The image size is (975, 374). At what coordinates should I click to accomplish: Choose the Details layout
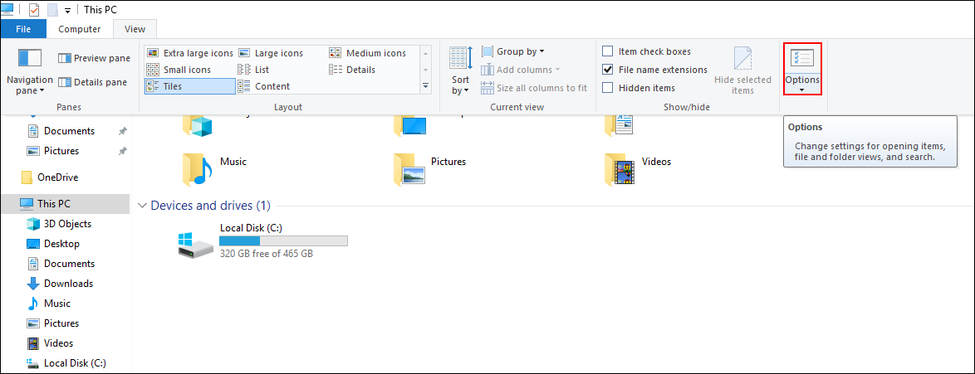pos(352,70)
